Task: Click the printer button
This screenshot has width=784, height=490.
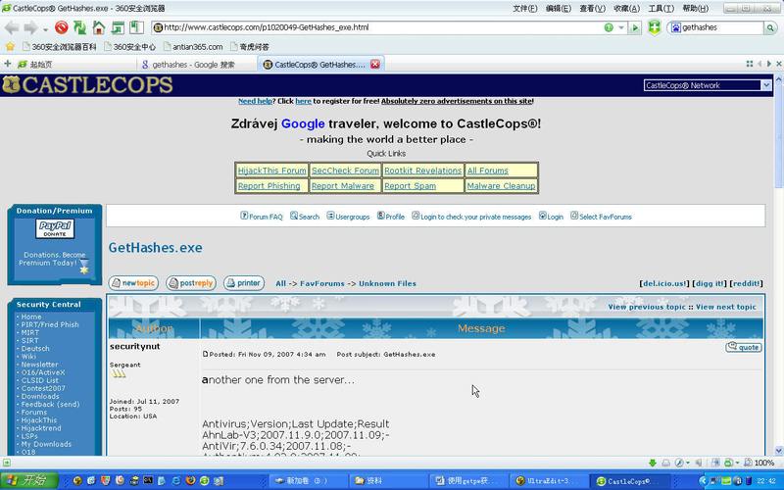Action: (x=244, y=283)
